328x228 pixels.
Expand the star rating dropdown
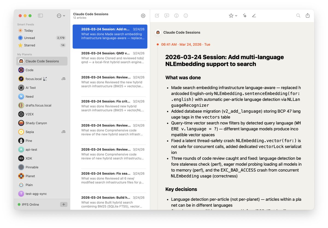(233, 16)
